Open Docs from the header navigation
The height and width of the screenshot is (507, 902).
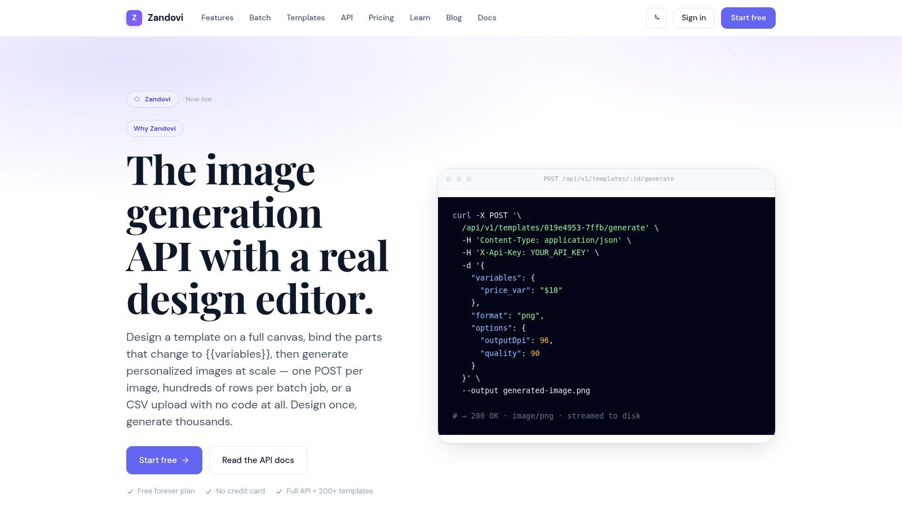point(487,18)
